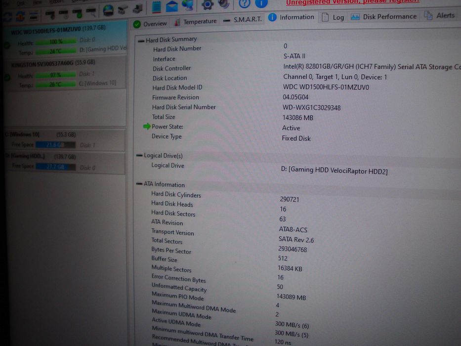Click the Error Correction Bytes row label

pyautogui.click(x=178, y=278)
